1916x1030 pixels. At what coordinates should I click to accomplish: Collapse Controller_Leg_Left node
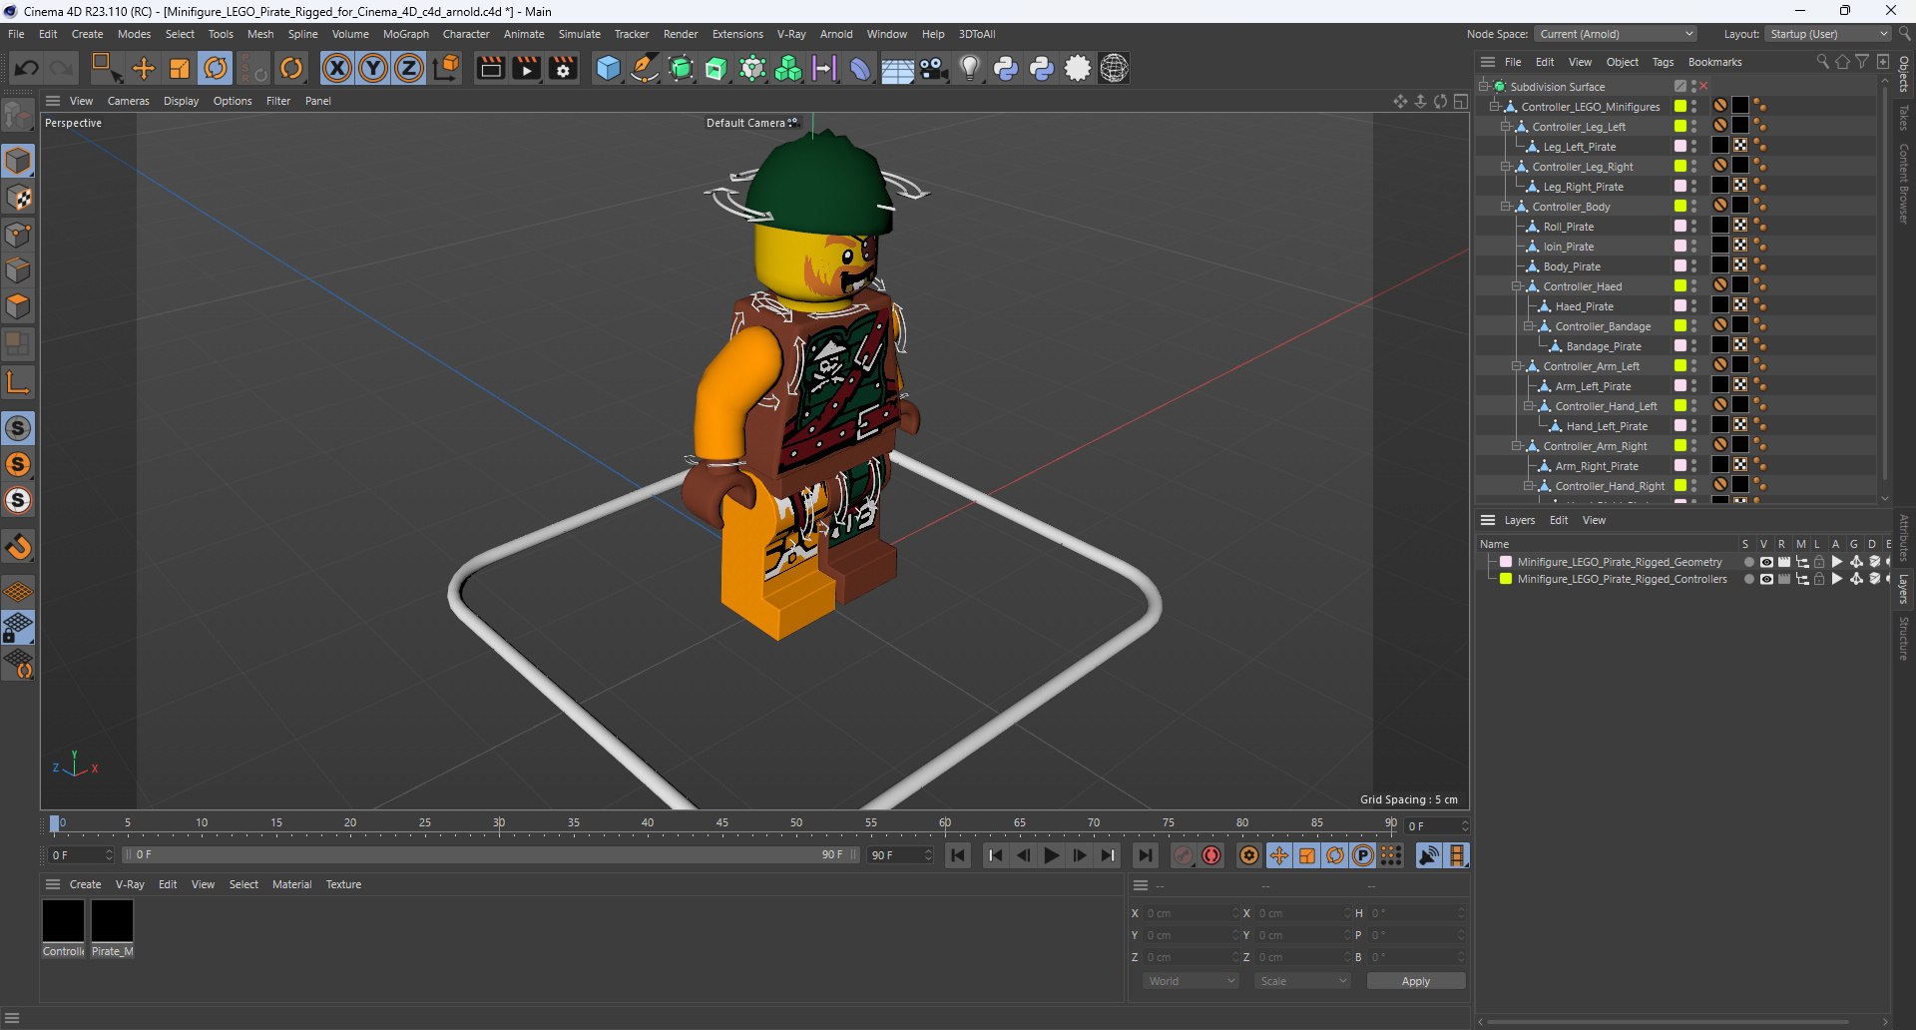[1506, 126]
